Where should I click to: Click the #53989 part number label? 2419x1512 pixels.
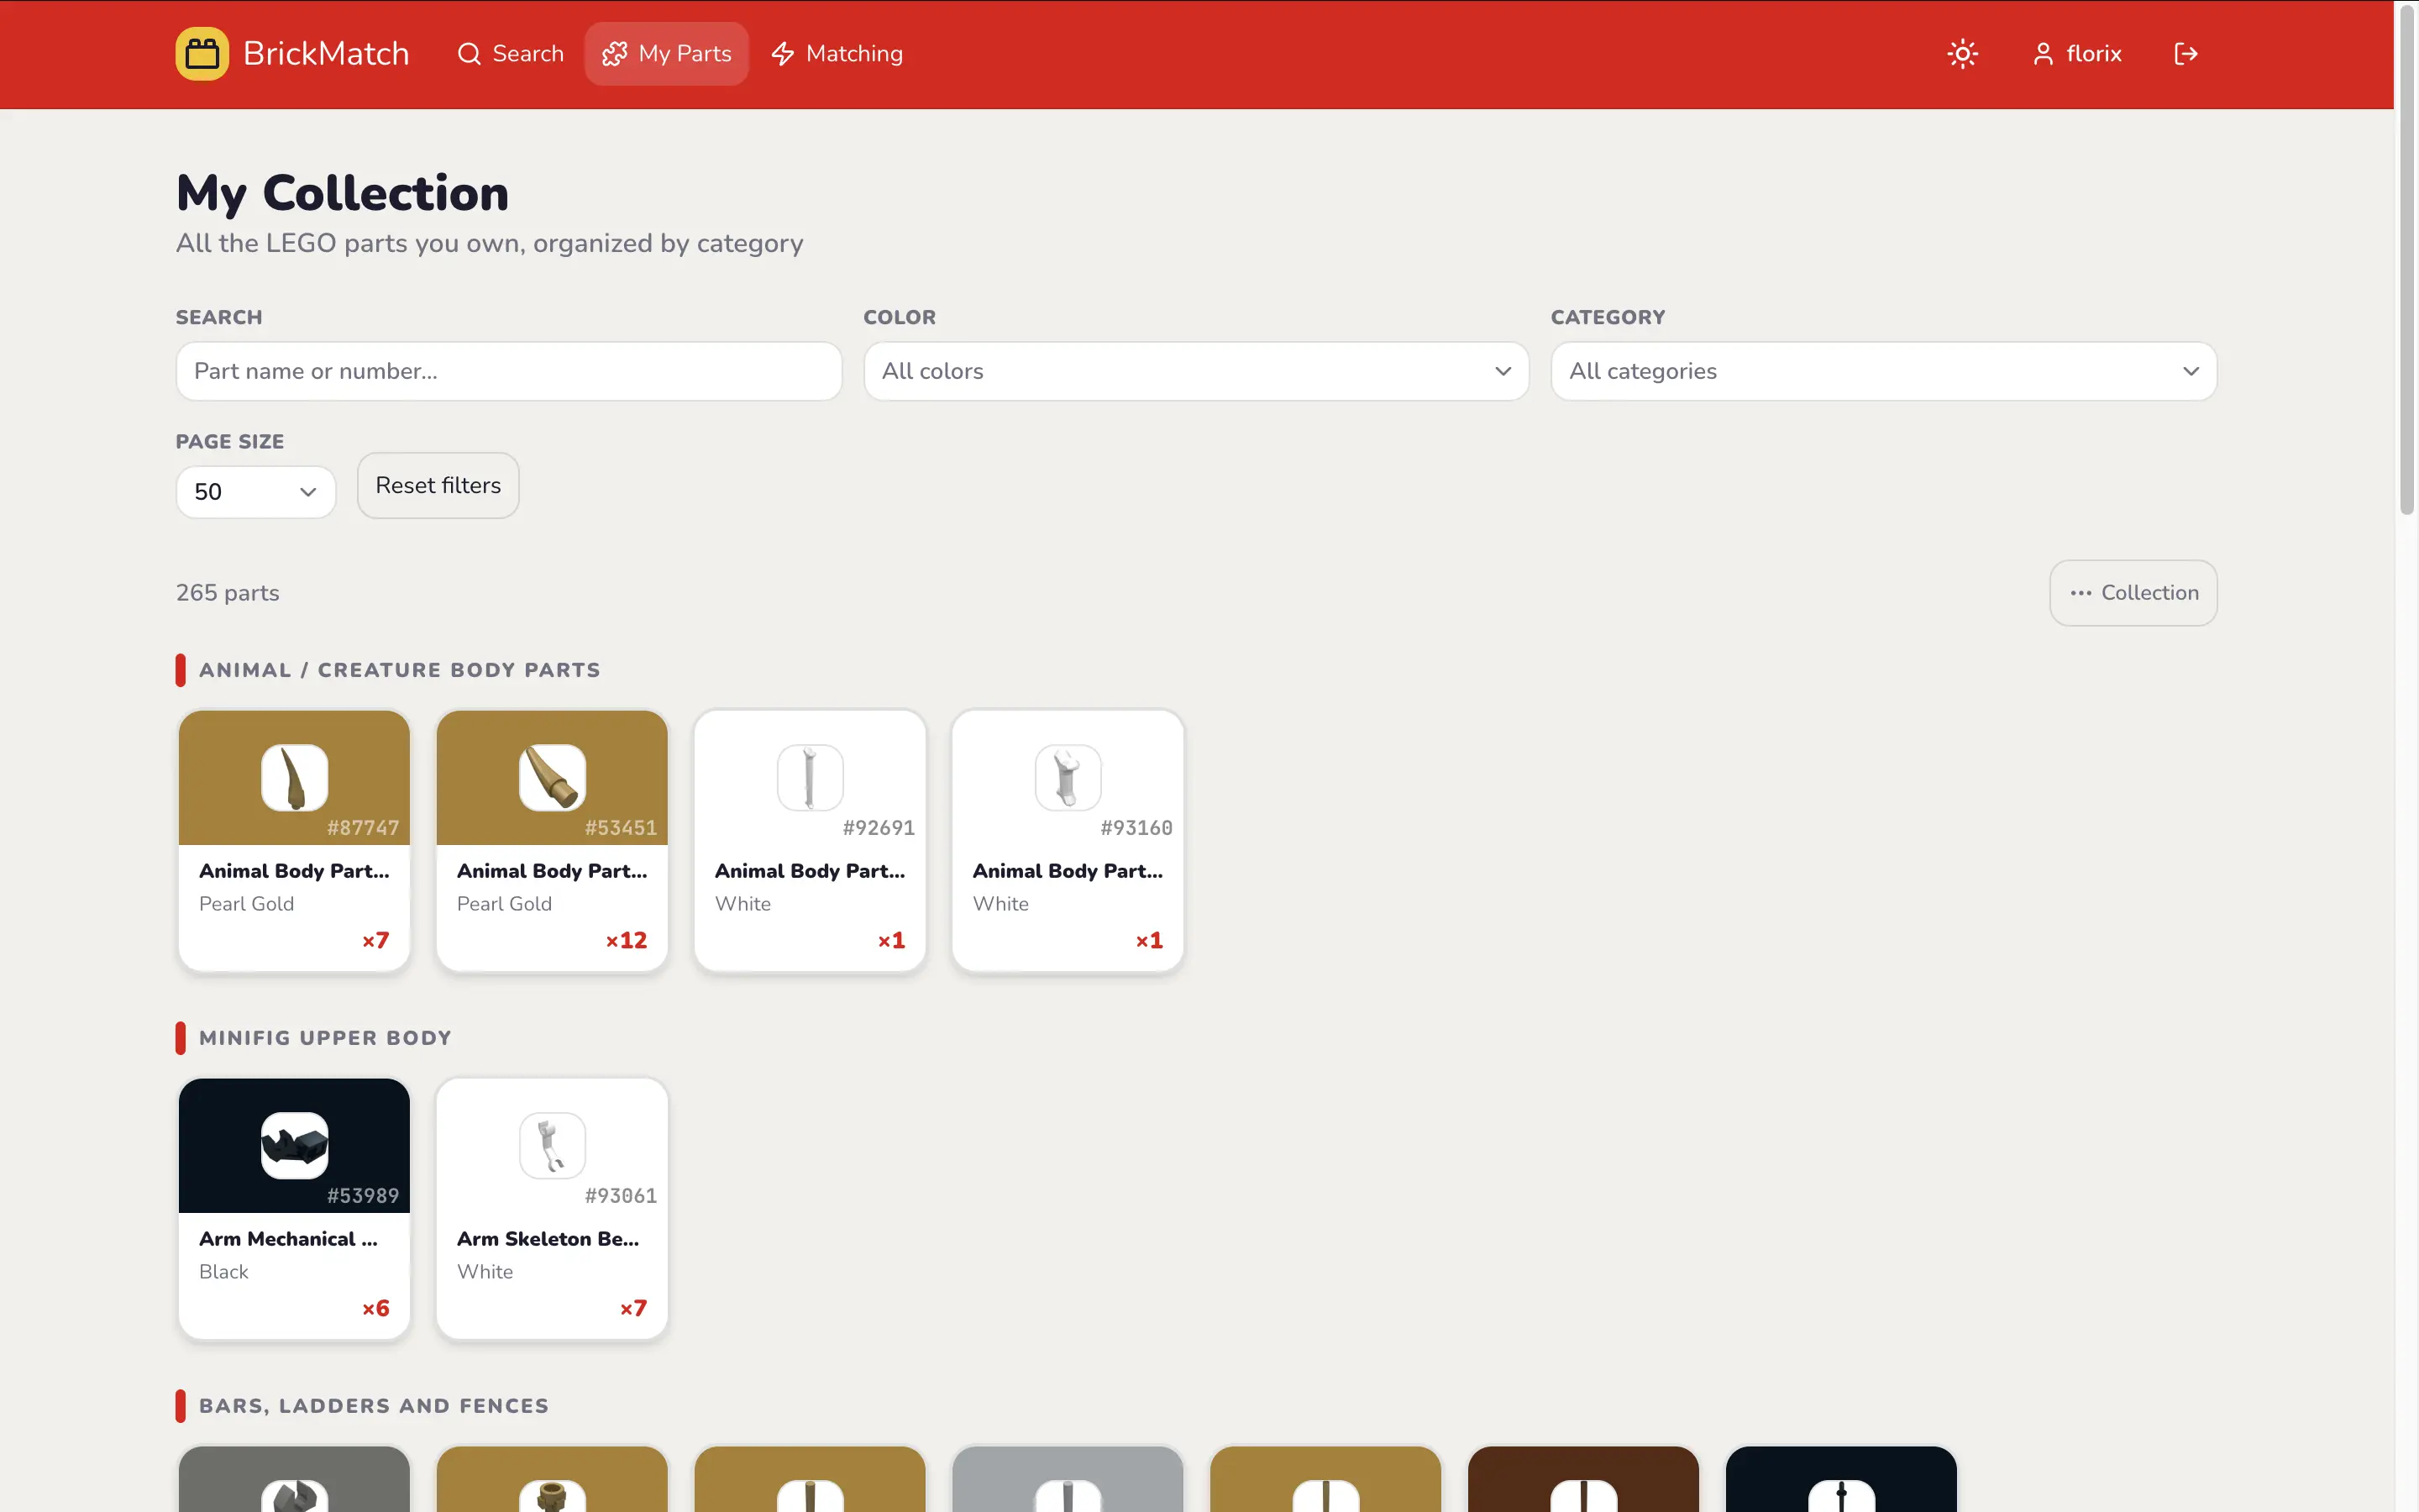(363, 1196)
